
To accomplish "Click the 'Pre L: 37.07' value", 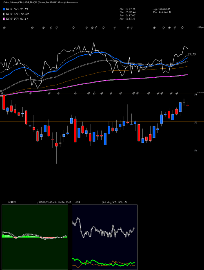I will (127, 16).
